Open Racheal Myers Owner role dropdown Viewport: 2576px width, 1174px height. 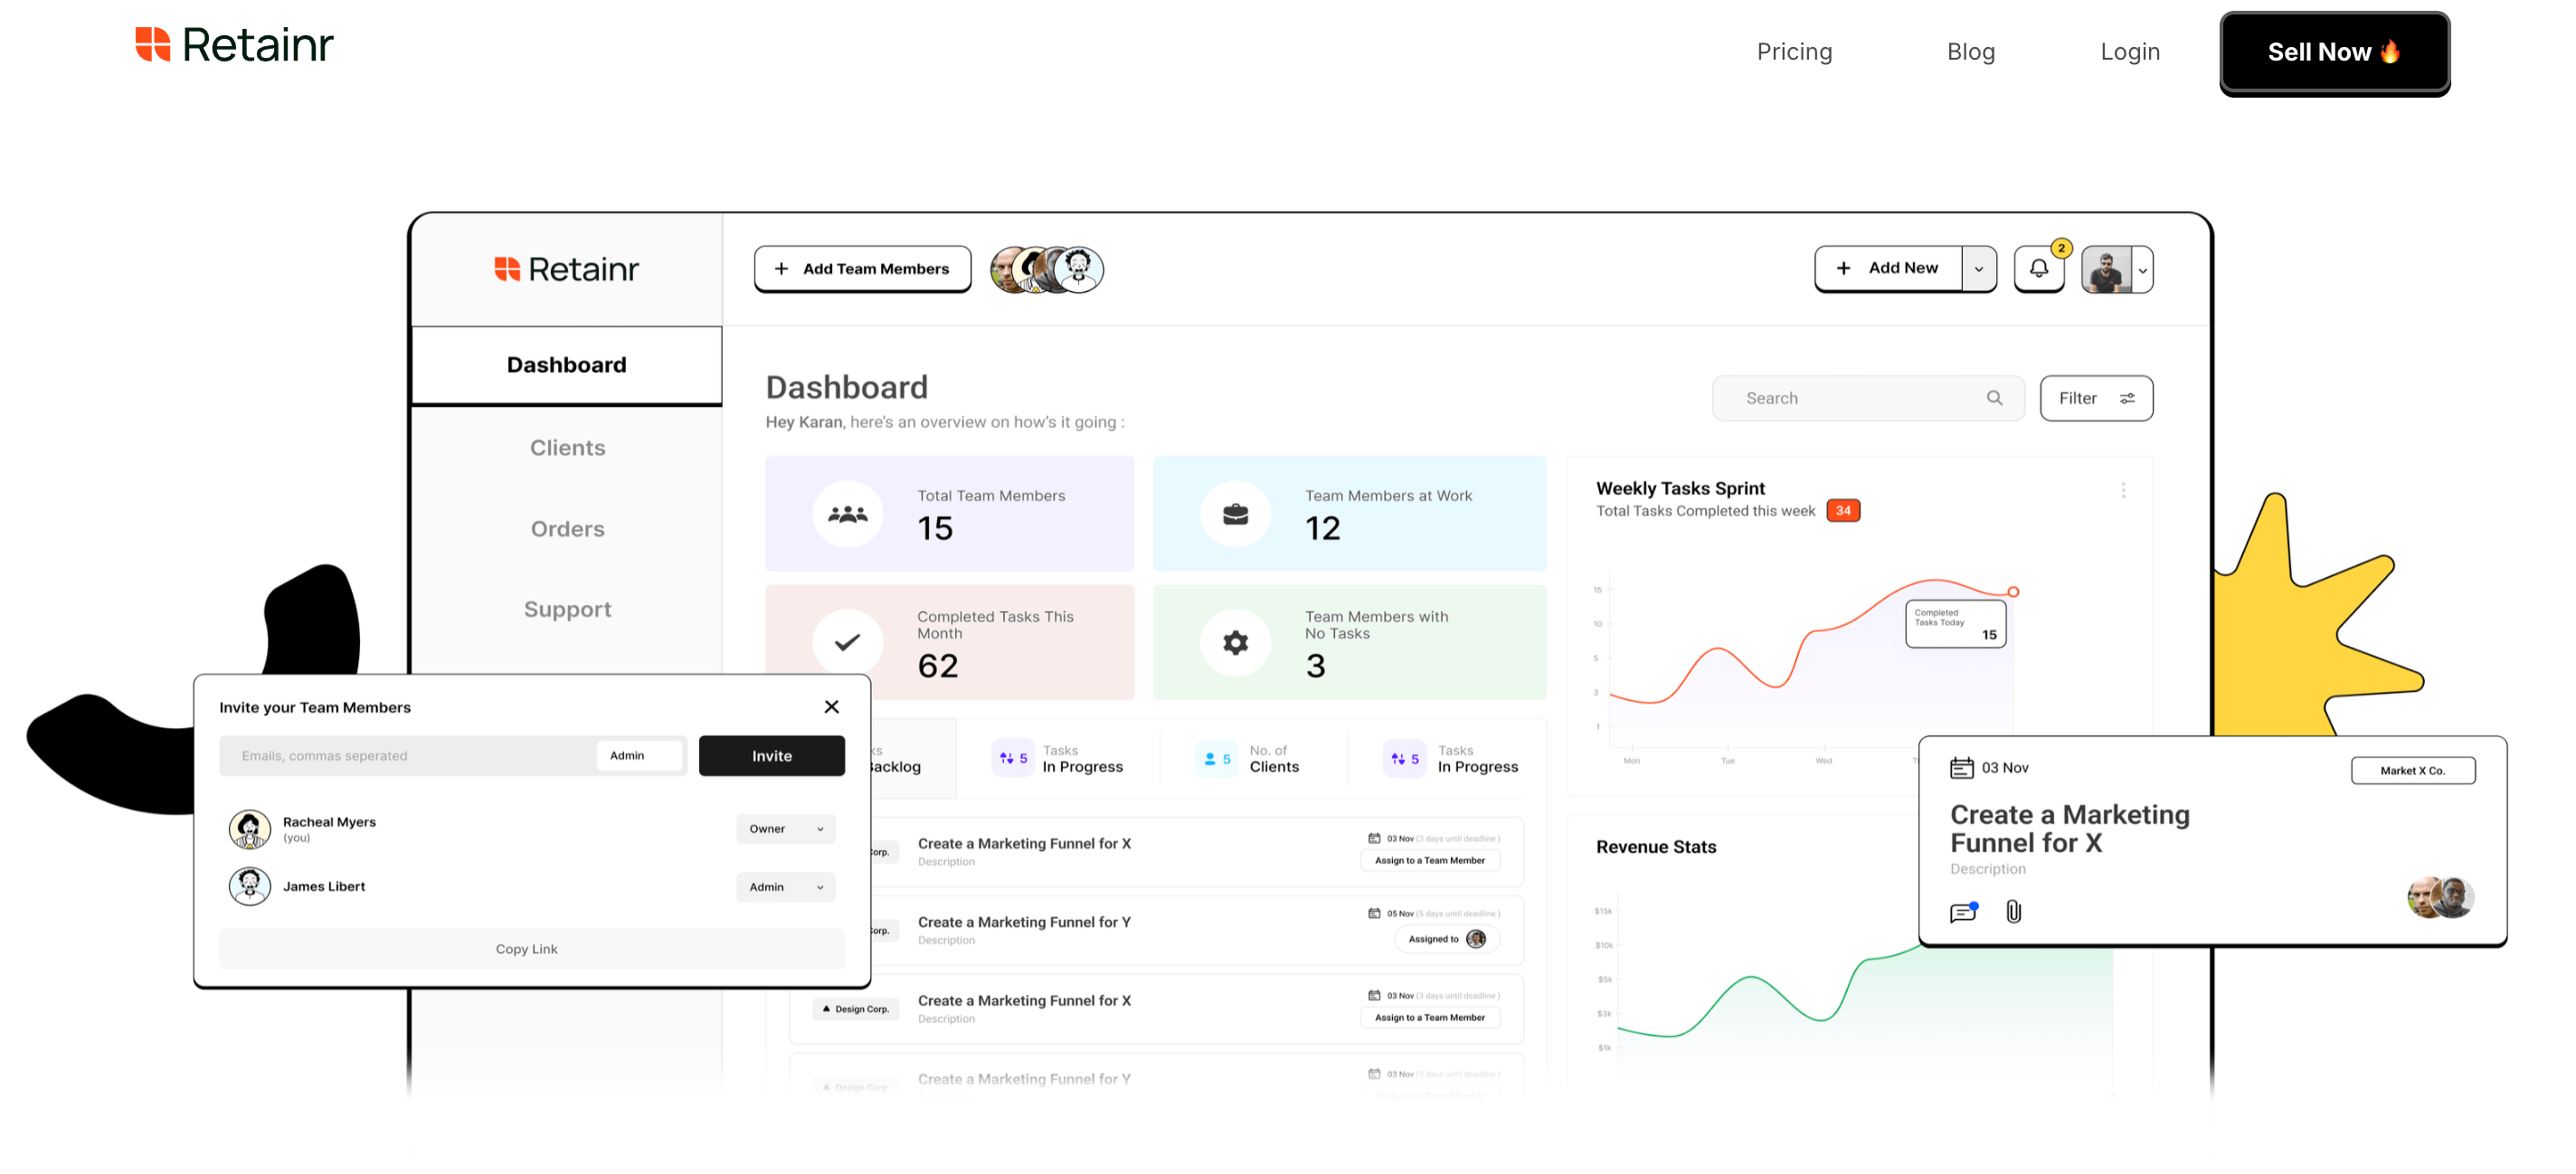[x=786, y=829]
